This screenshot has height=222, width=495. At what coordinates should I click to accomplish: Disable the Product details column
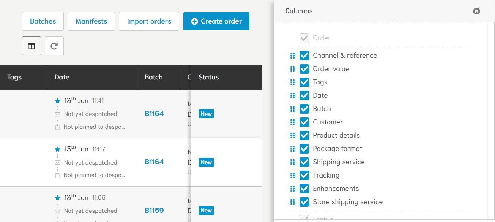(304, 136)
